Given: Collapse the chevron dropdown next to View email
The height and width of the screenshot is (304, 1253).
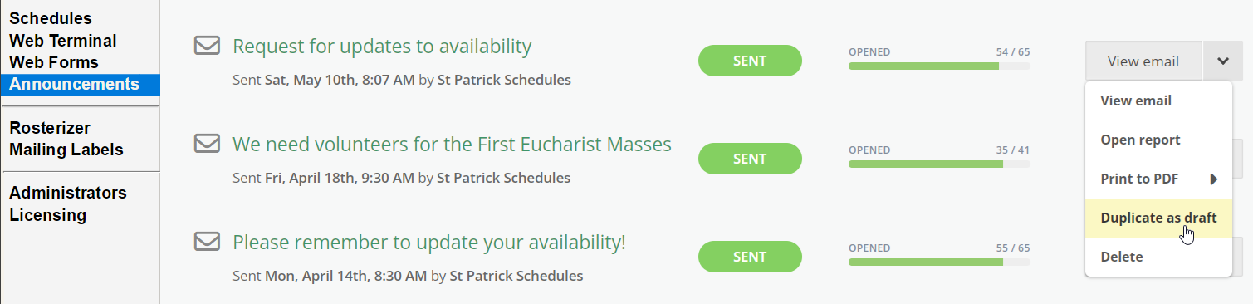Looking at the screenshot, I should pyautogui.click(x=1223, y=61).
